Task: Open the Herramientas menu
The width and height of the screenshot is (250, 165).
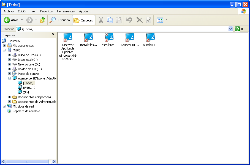Action: pyautogui.click(x=66, y=11)
